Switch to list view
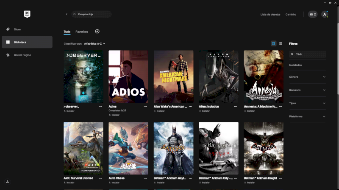The width and height of the screenshot is (339, 190). (x=281, y=43)
